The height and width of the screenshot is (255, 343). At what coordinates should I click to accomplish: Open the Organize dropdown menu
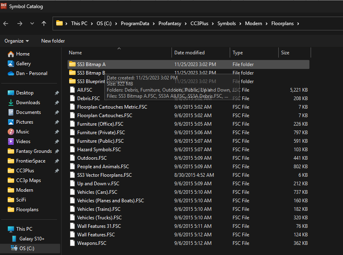(x=17, y=41)
